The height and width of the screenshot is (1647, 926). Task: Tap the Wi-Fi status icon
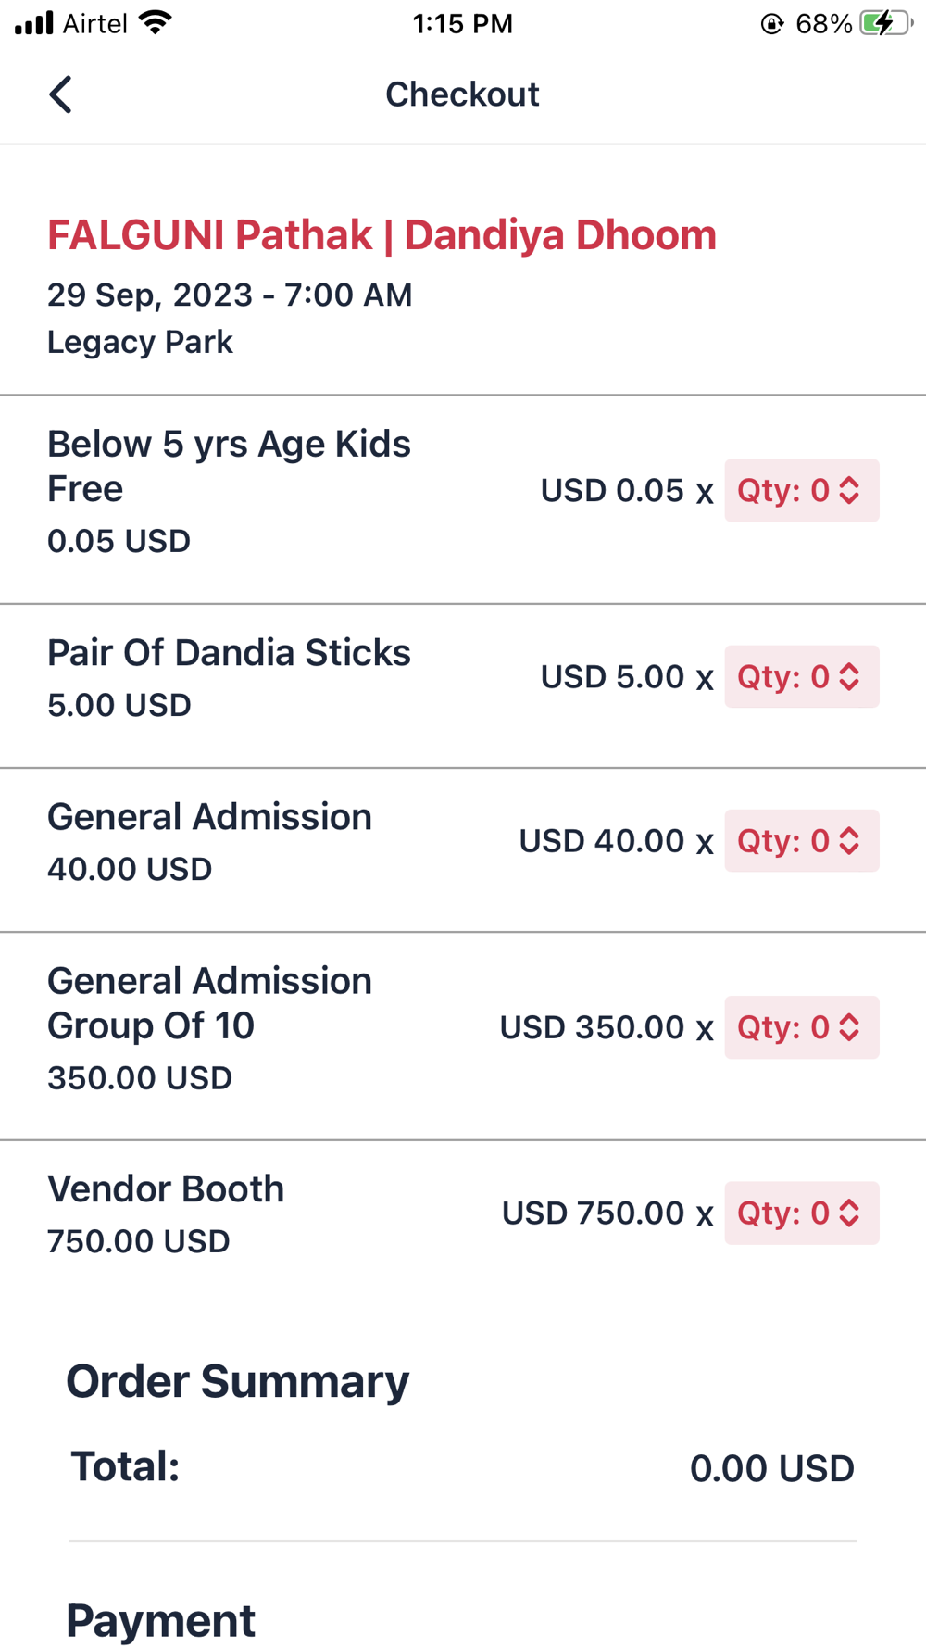tap(156, 23)
